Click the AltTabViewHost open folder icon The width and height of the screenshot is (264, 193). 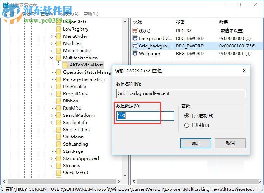[x=65, y=65]
